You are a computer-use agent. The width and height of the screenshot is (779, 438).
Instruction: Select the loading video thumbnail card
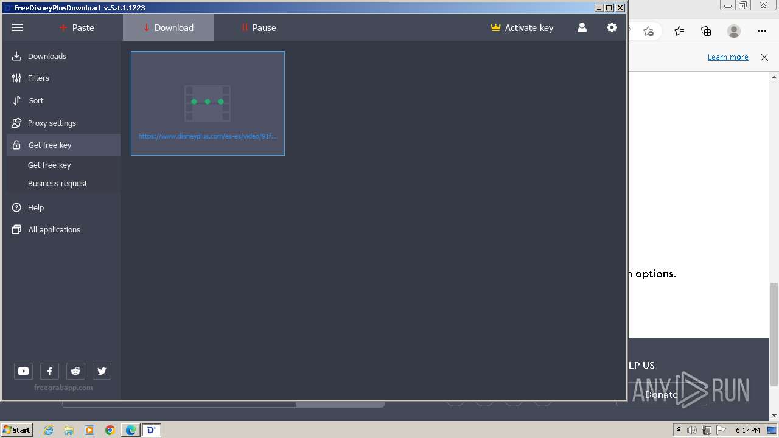(x=208, y=103)
